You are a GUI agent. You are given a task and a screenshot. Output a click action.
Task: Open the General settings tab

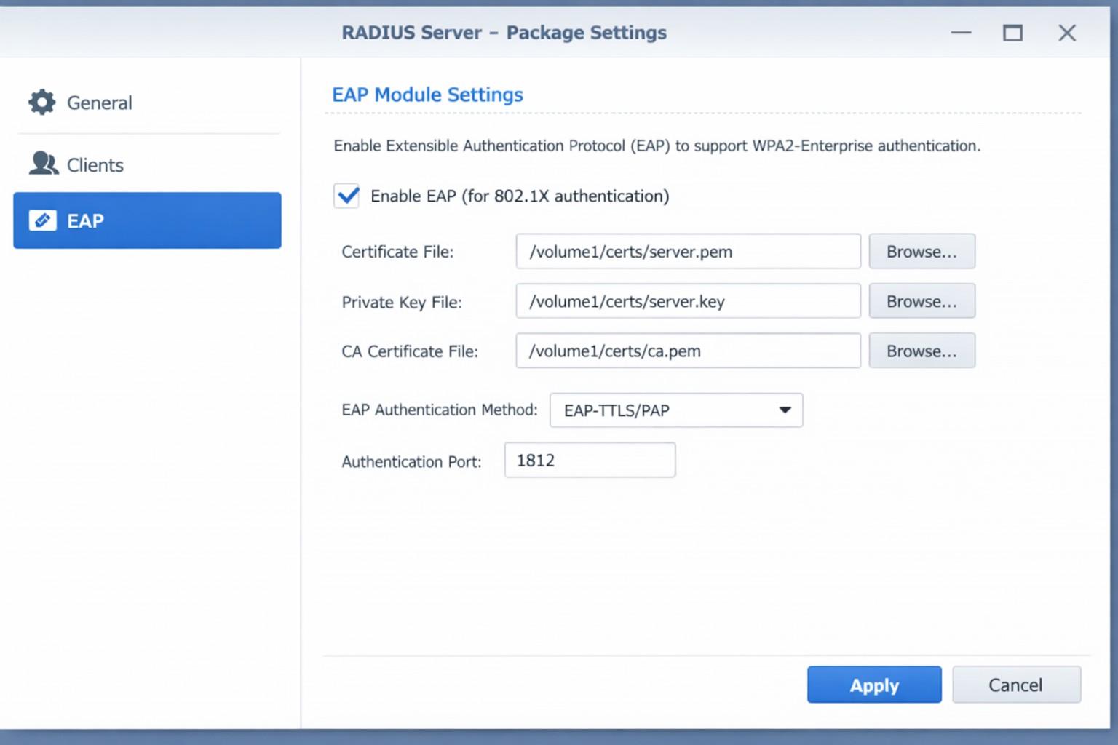coord(99,103)
